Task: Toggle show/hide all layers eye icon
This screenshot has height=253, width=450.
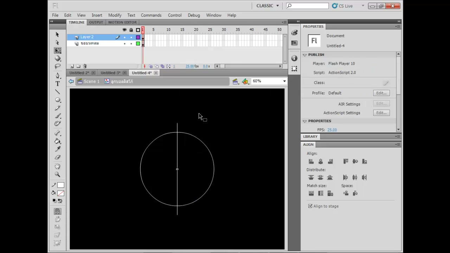Action: 124,30
